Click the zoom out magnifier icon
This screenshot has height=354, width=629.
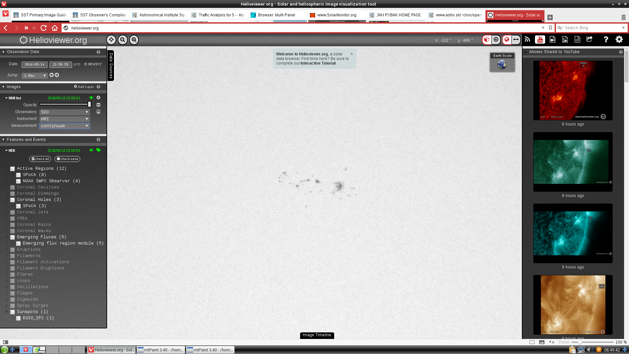tap(123, 40)
